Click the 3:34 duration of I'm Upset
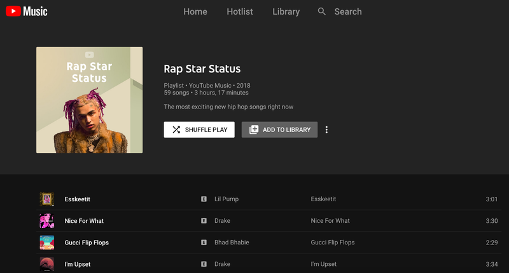509x273 pixels. pos(491,264)
